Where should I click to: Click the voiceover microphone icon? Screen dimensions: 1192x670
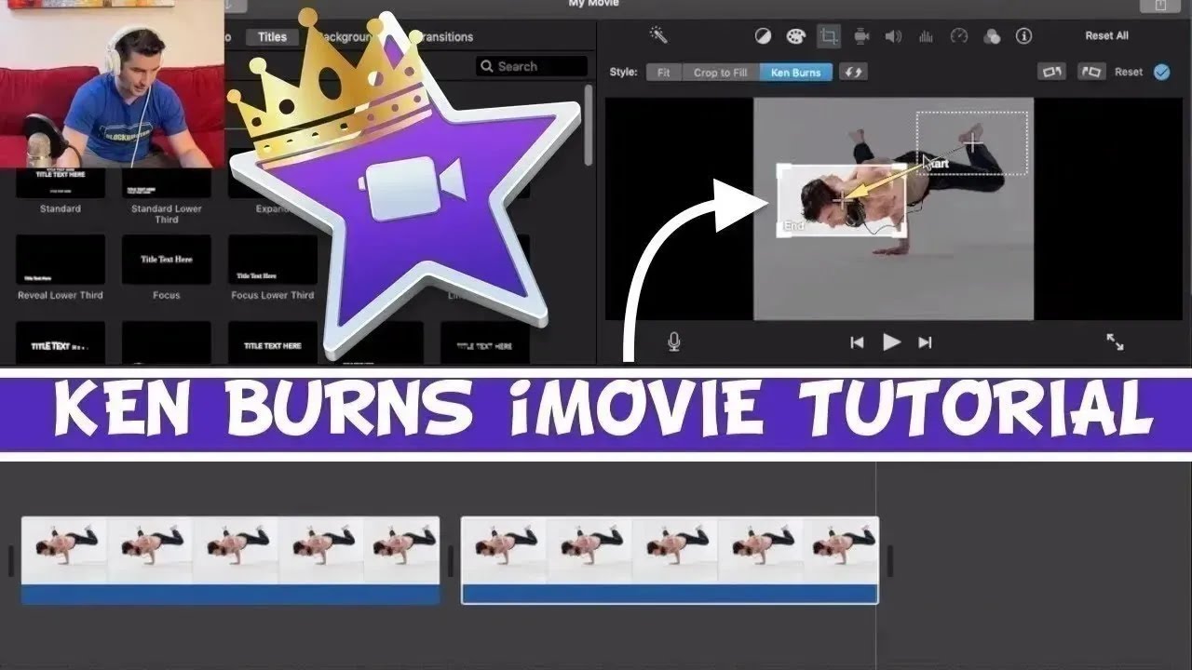[x=674, y=342]
